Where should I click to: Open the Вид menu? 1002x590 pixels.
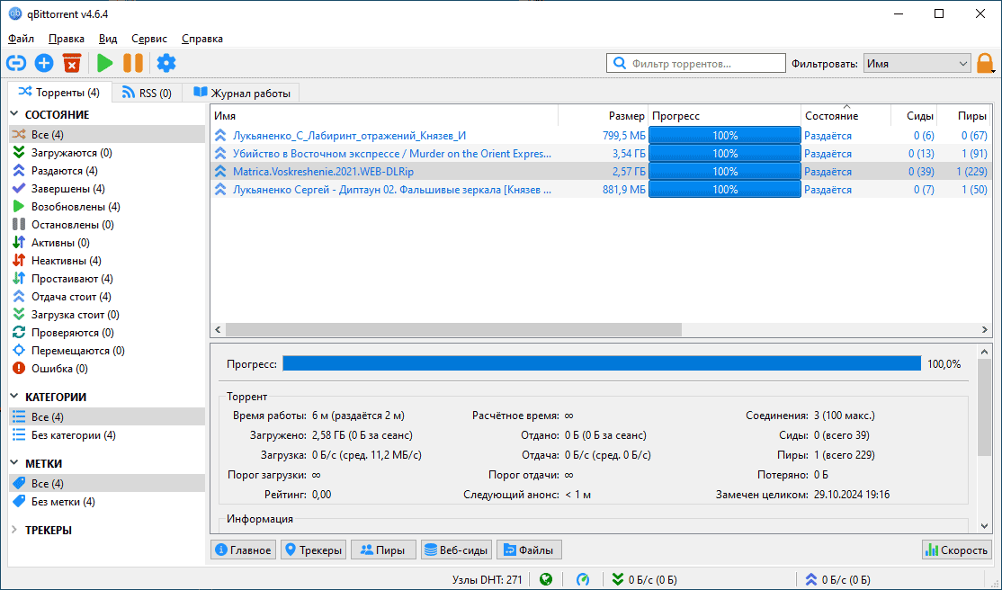108,39
